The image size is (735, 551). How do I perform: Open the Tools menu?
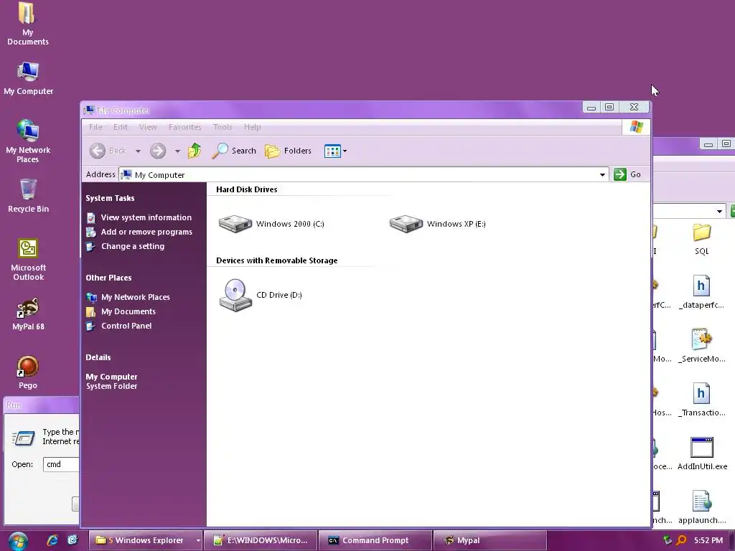click(223, 127)
